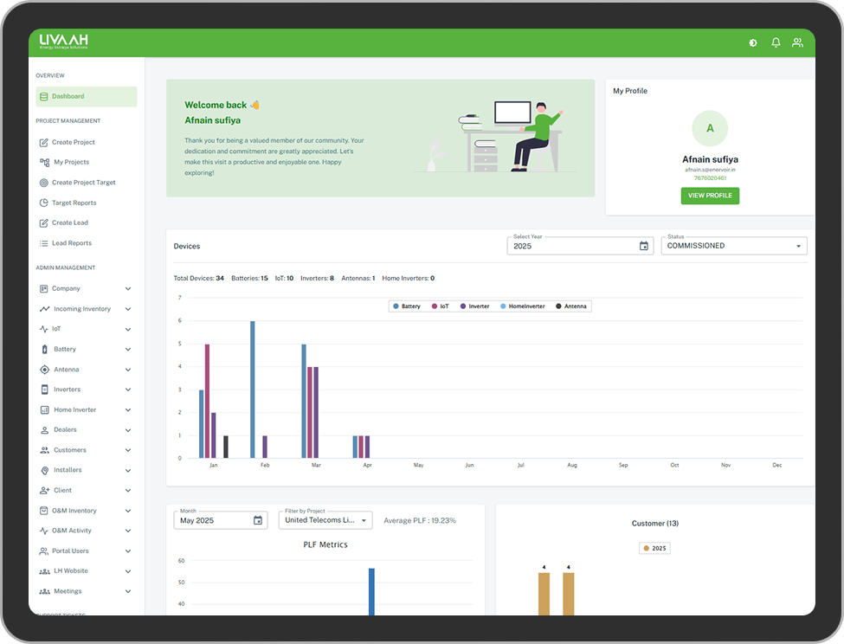
Task: Open the notifications bell
Action: (x=776, y=42)
